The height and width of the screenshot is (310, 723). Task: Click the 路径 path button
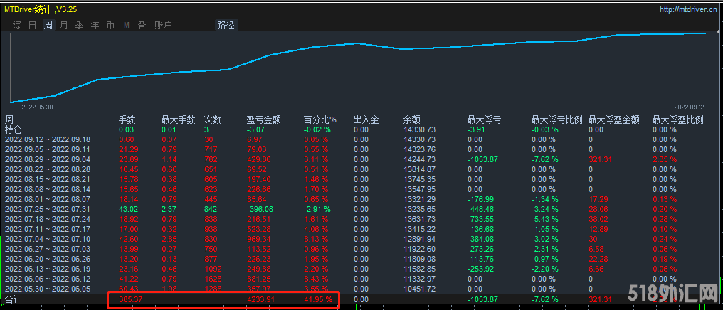point(226,26)
